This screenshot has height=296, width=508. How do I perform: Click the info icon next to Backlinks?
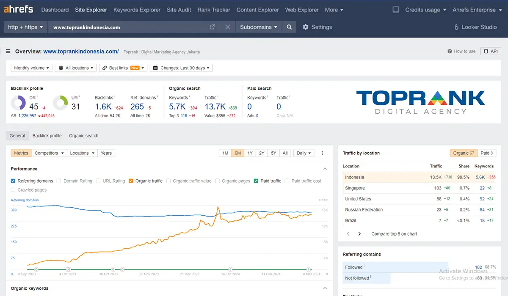[x=115, y=97]
